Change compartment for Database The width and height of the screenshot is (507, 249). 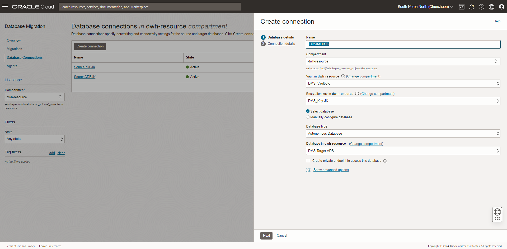[x=366, y=144]
